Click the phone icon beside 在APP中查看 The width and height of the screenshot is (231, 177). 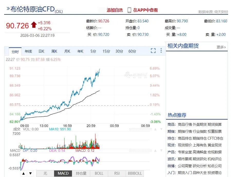[x=129, y=10]
